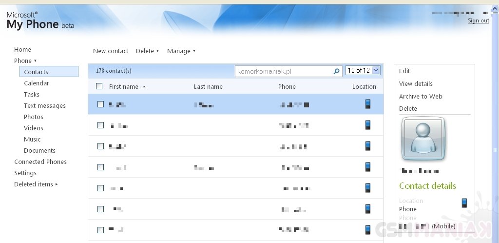The width and height of the screenshot is (499, 243).
Task: Click phone location icon in second contact row
Action: pyautogui.click(x=367, y=125)
